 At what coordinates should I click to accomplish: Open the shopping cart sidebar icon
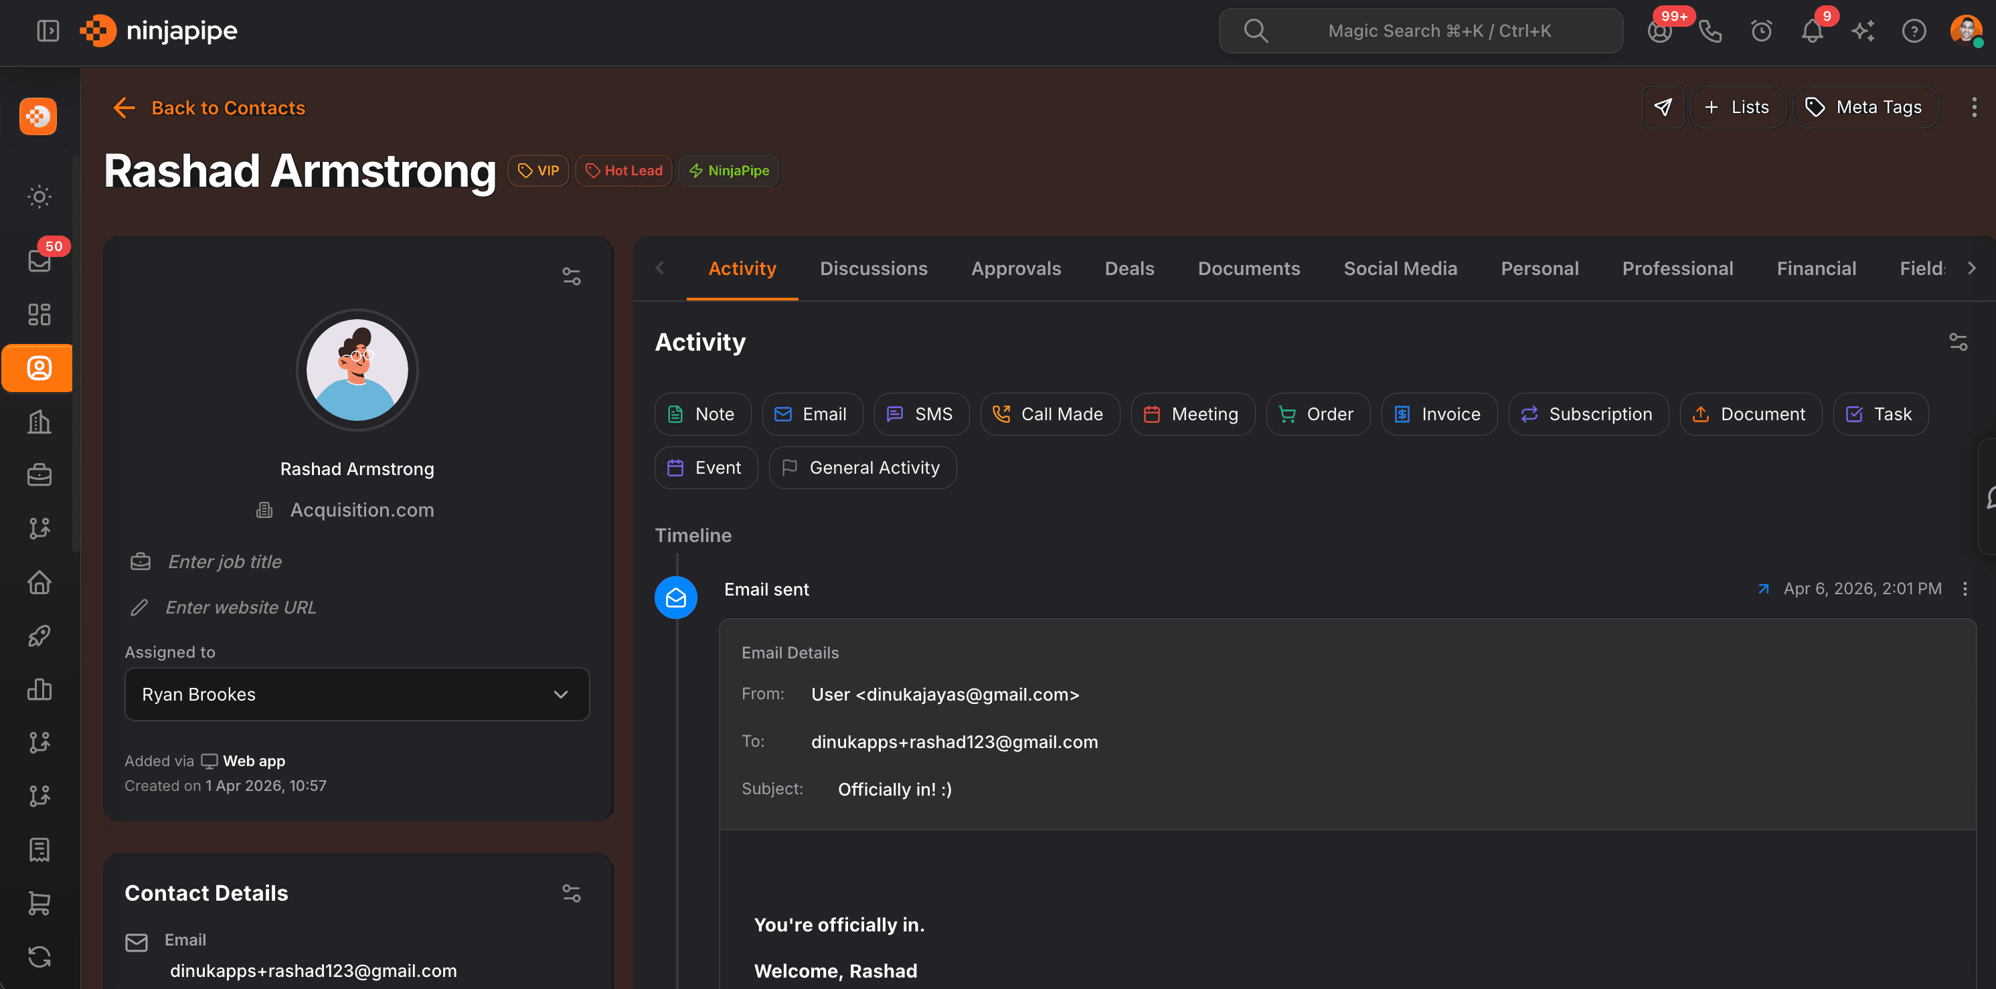click(39, 903)
